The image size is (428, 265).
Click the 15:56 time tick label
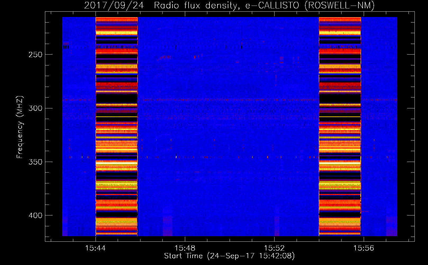(x=364, y=248)
